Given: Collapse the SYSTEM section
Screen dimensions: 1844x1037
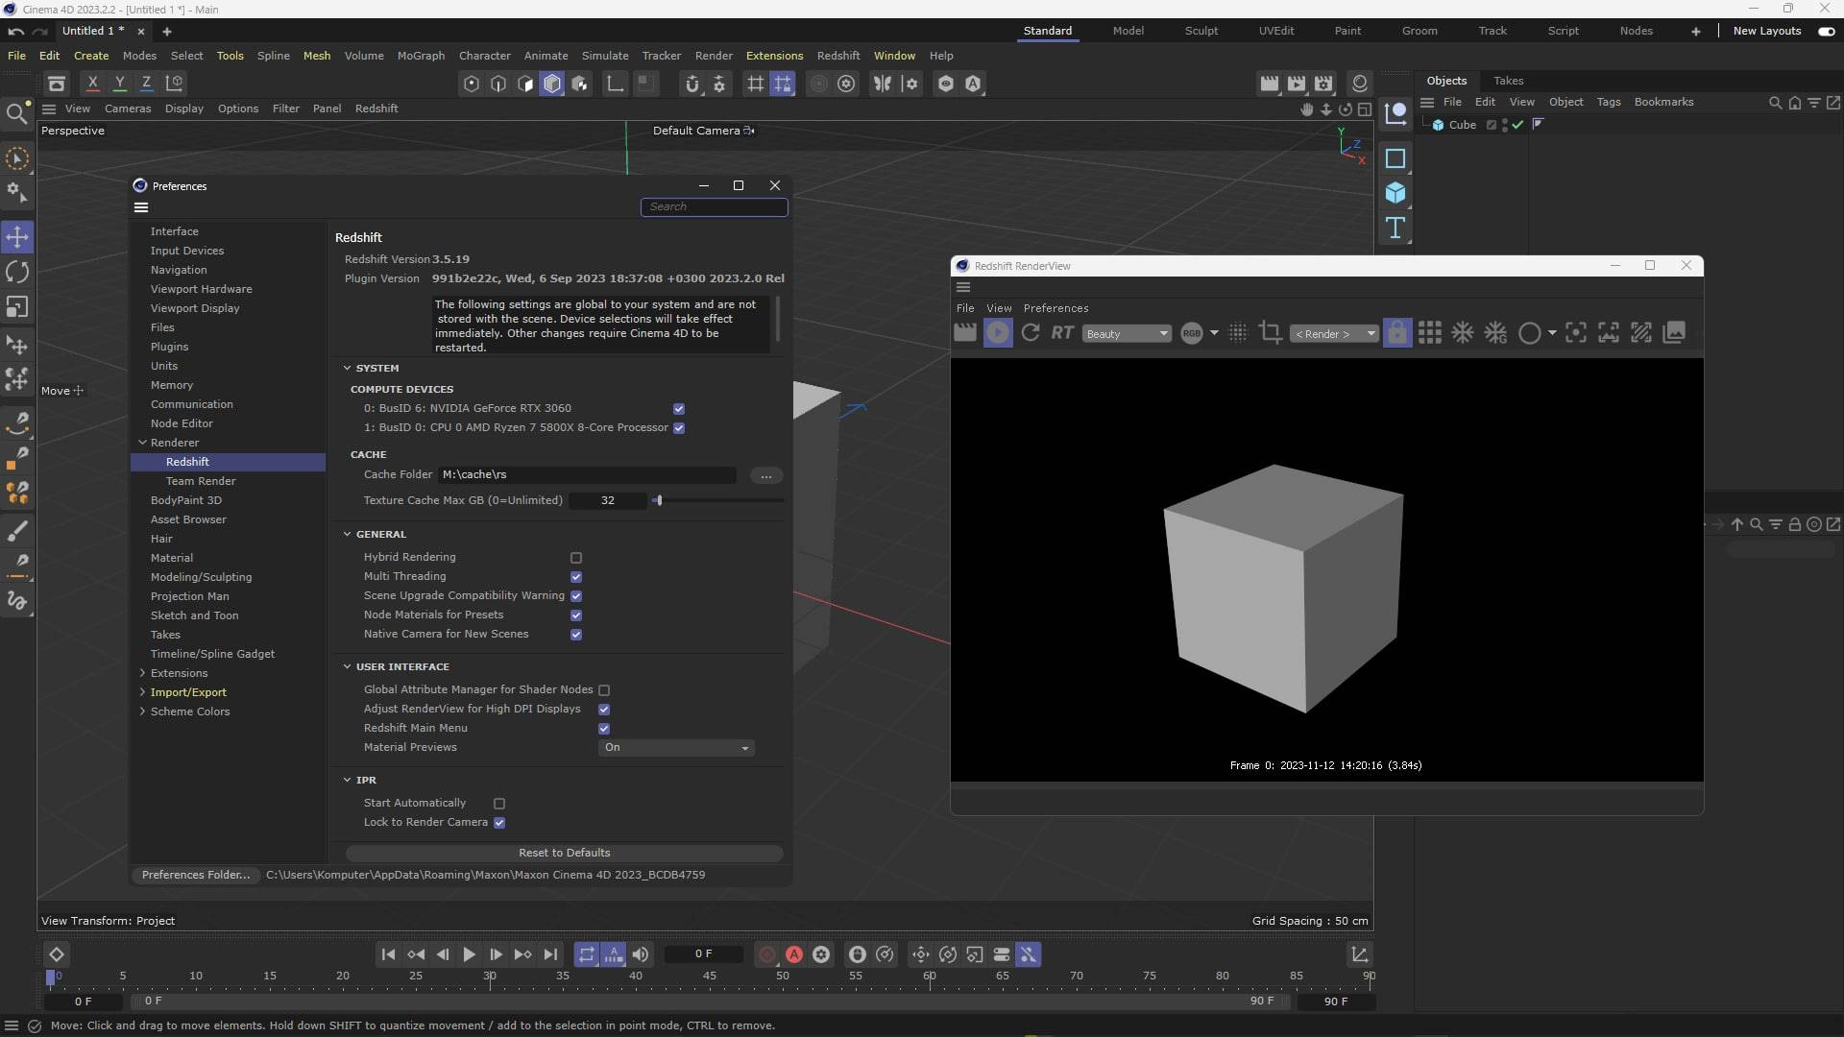Looking at the screenshot, I should 348,369.
